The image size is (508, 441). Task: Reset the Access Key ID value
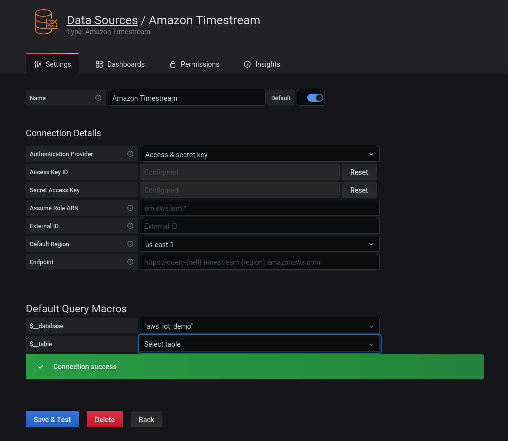[x=359, y=172]
